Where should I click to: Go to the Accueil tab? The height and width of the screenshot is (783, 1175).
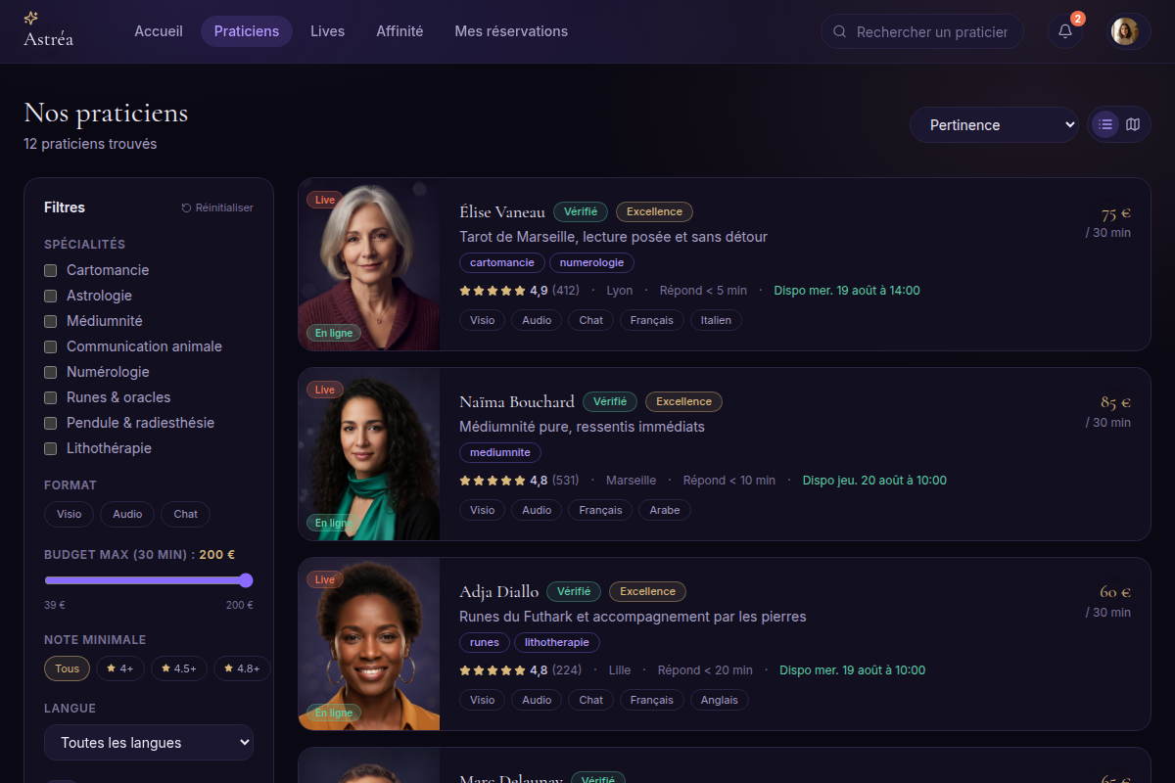point(159,31)
